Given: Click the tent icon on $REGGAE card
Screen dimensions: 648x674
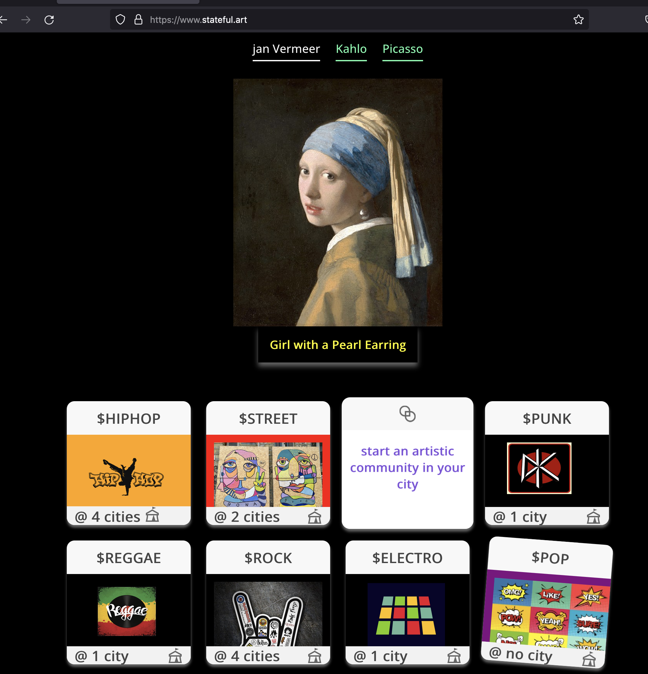Looking at the screenshot, I should [175, 656].
